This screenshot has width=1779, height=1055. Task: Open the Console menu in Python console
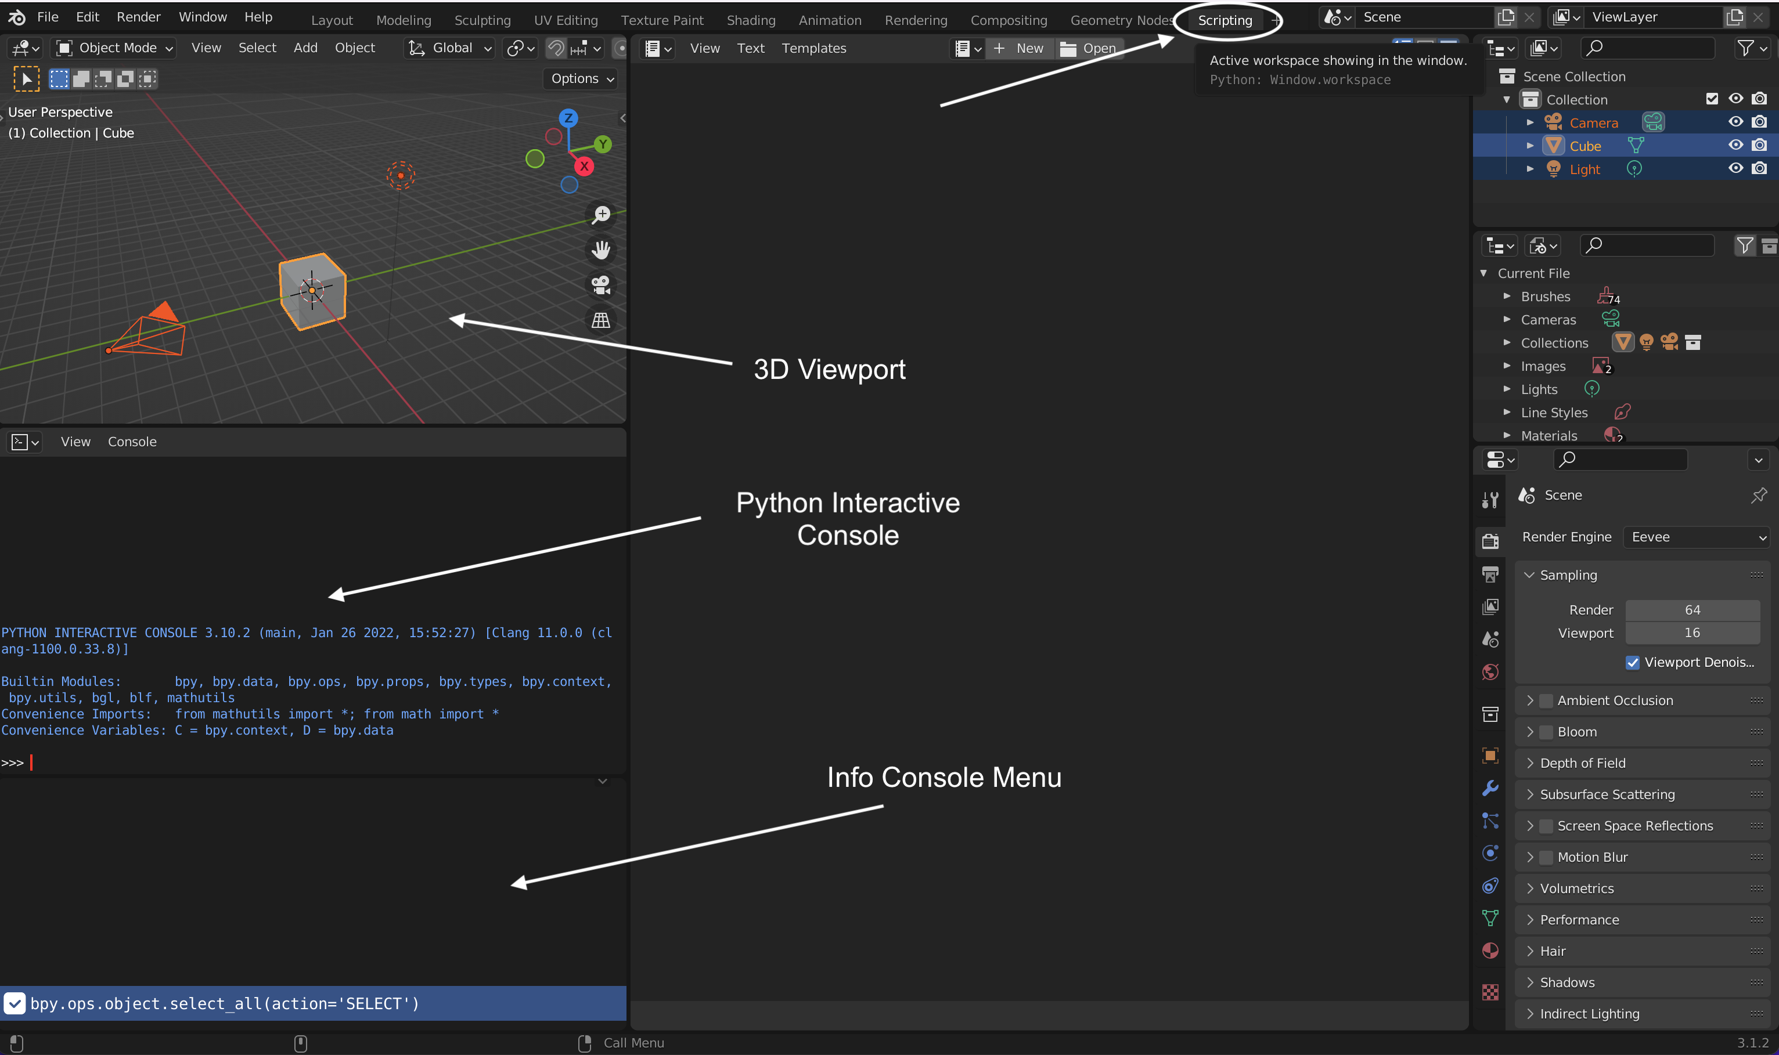click(132, 442)
